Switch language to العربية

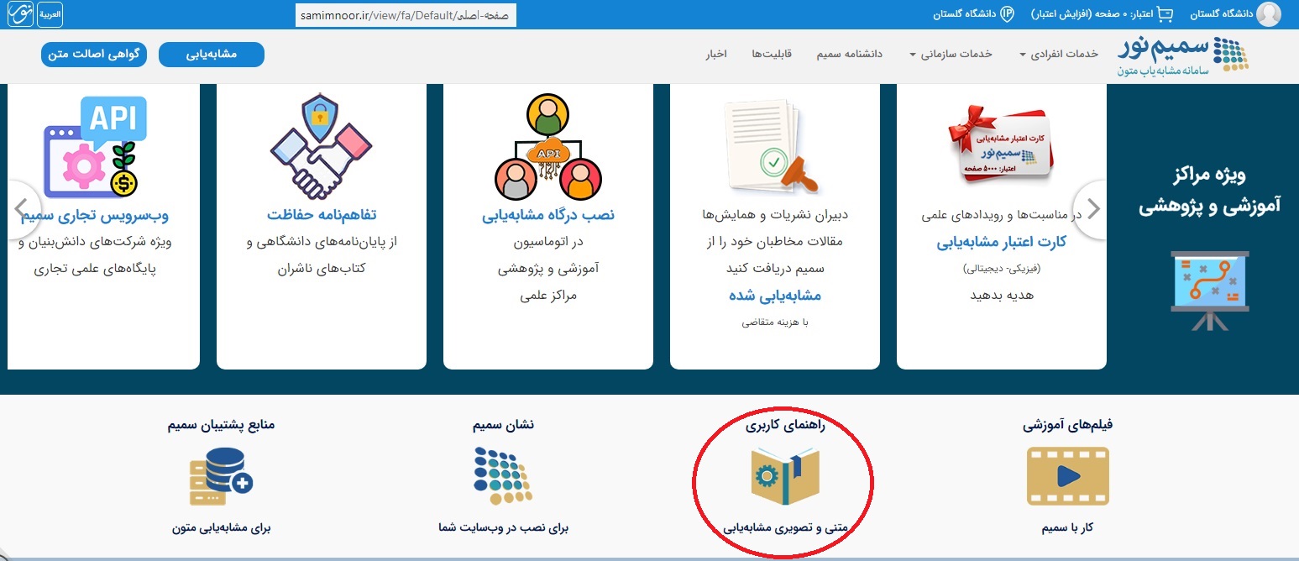[50, 14]
